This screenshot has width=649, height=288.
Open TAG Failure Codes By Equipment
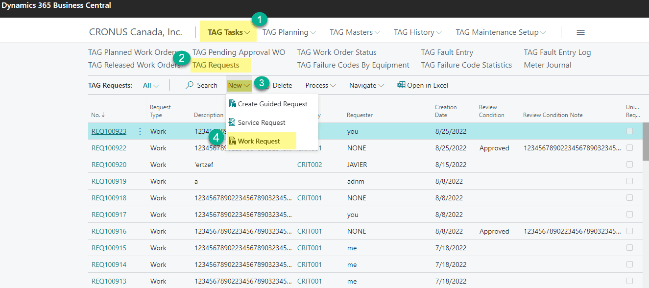click(x=353, y=65)
